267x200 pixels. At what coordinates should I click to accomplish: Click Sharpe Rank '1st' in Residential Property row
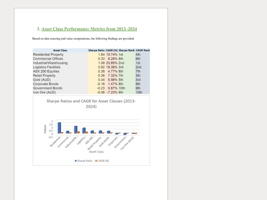pyautogui.click(x=121, y=55)
